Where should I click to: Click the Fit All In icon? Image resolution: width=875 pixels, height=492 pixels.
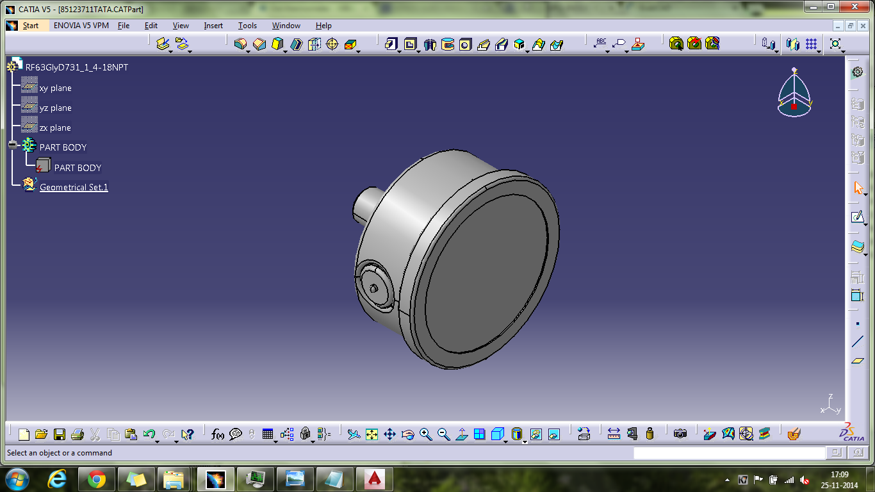click(372, 434)
